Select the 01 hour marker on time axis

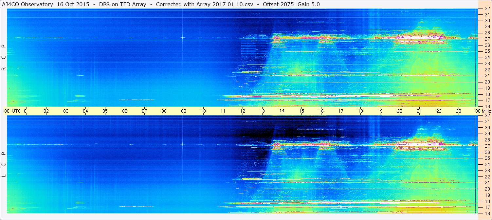(x=27, y=111)
